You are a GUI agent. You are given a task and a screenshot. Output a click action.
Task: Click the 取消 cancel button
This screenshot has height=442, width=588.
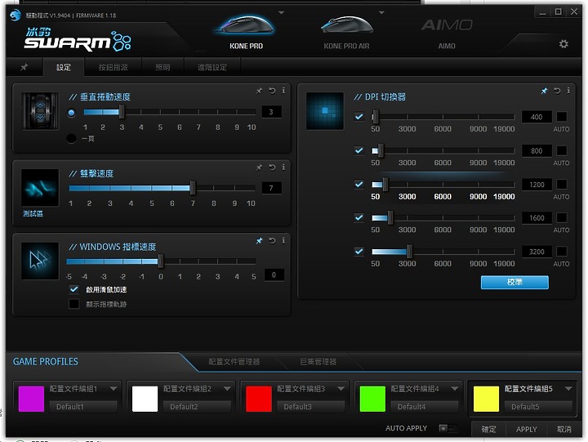coord(564,429)
